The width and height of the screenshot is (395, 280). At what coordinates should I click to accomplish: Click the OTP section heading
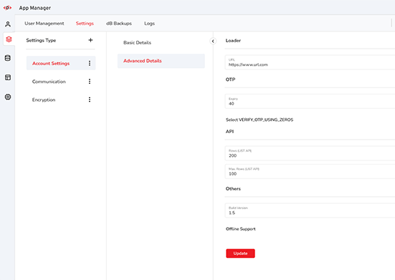pyautogui.click(x=230, y=79)
